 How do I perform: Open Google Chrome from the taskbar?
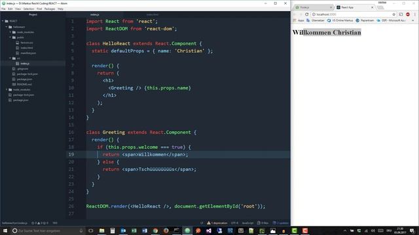pos(155,230)
